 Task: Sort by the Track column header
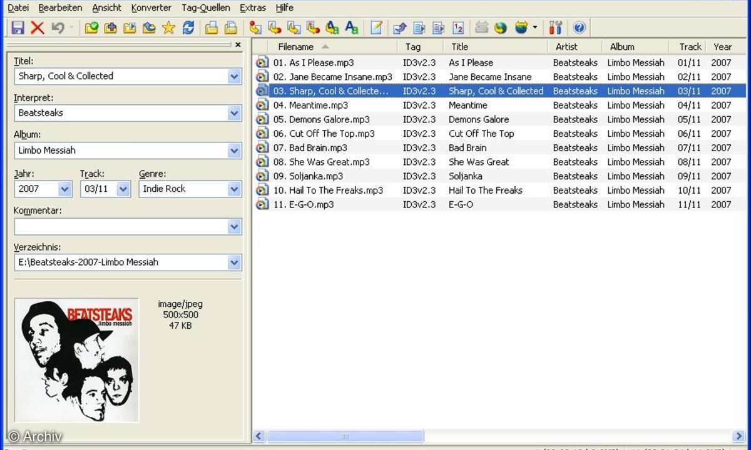click(x=690, y=47)
